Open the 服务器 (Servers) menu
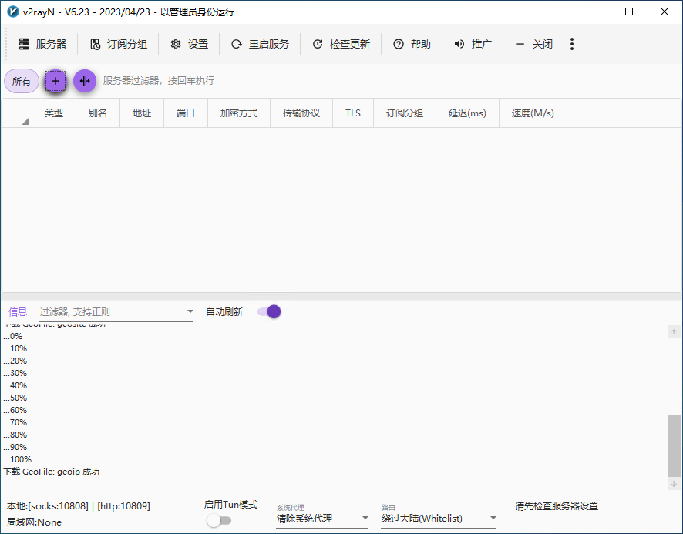This screenshot has width=683, height=534. 42,44
